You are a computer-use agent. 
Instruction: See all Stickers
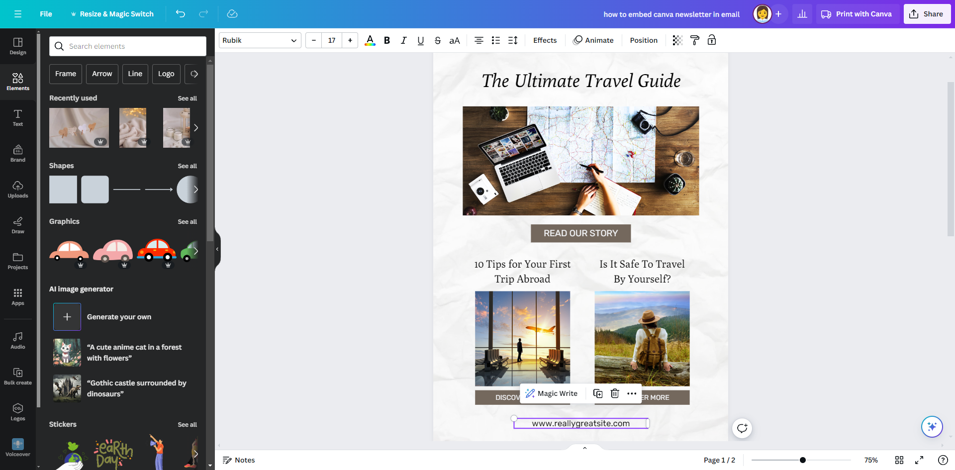187,425
